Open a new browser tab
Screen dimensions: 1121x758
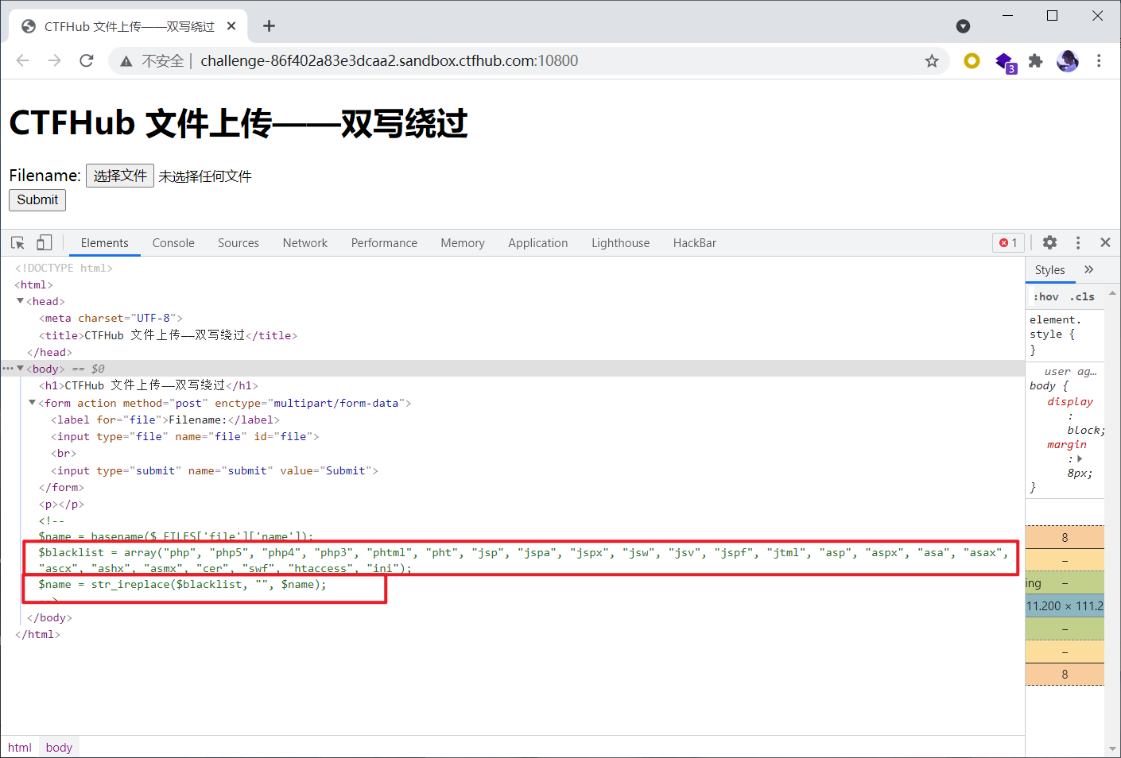pos(269,26)
